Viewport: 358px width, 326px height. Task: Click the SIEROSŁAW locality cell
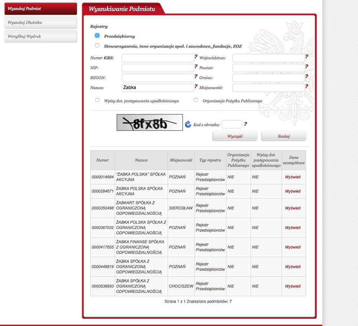point(181,208)
